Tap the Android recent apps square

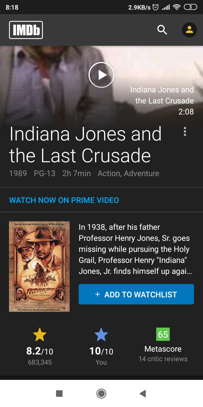[59, 393]
